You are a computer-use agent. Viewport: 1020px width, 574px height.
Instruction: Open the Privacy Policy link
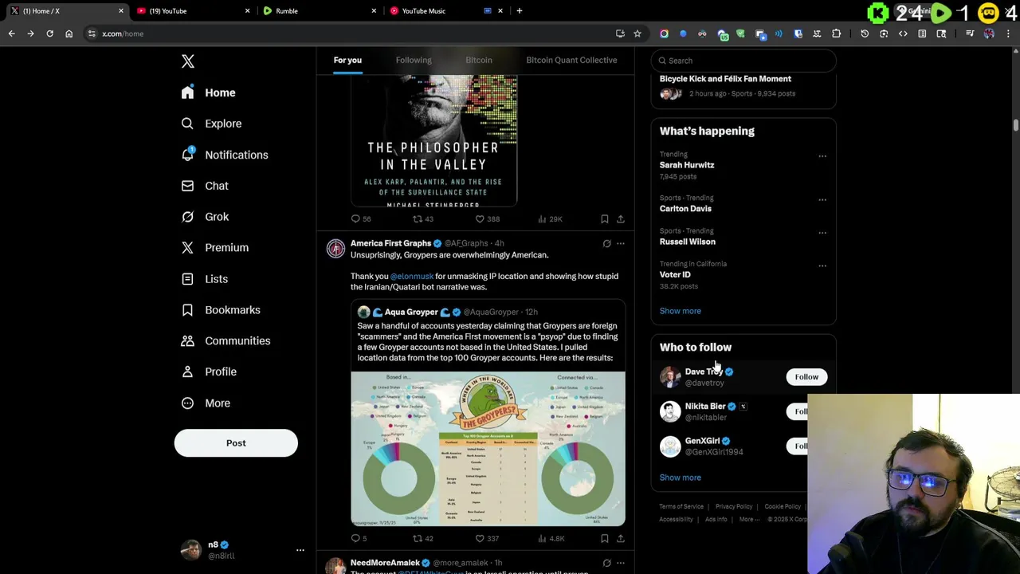pos(734,506)
